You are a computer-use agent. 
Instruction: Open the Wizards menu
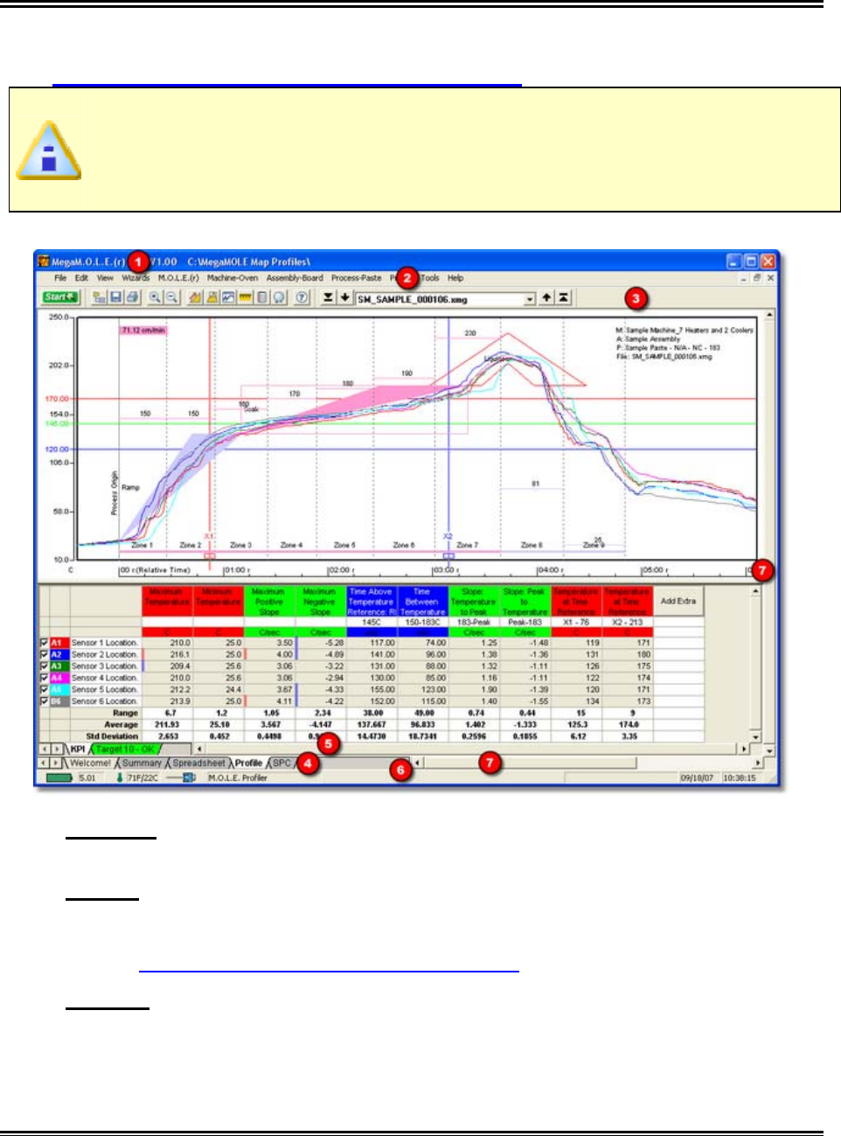(x=136, y=278)
